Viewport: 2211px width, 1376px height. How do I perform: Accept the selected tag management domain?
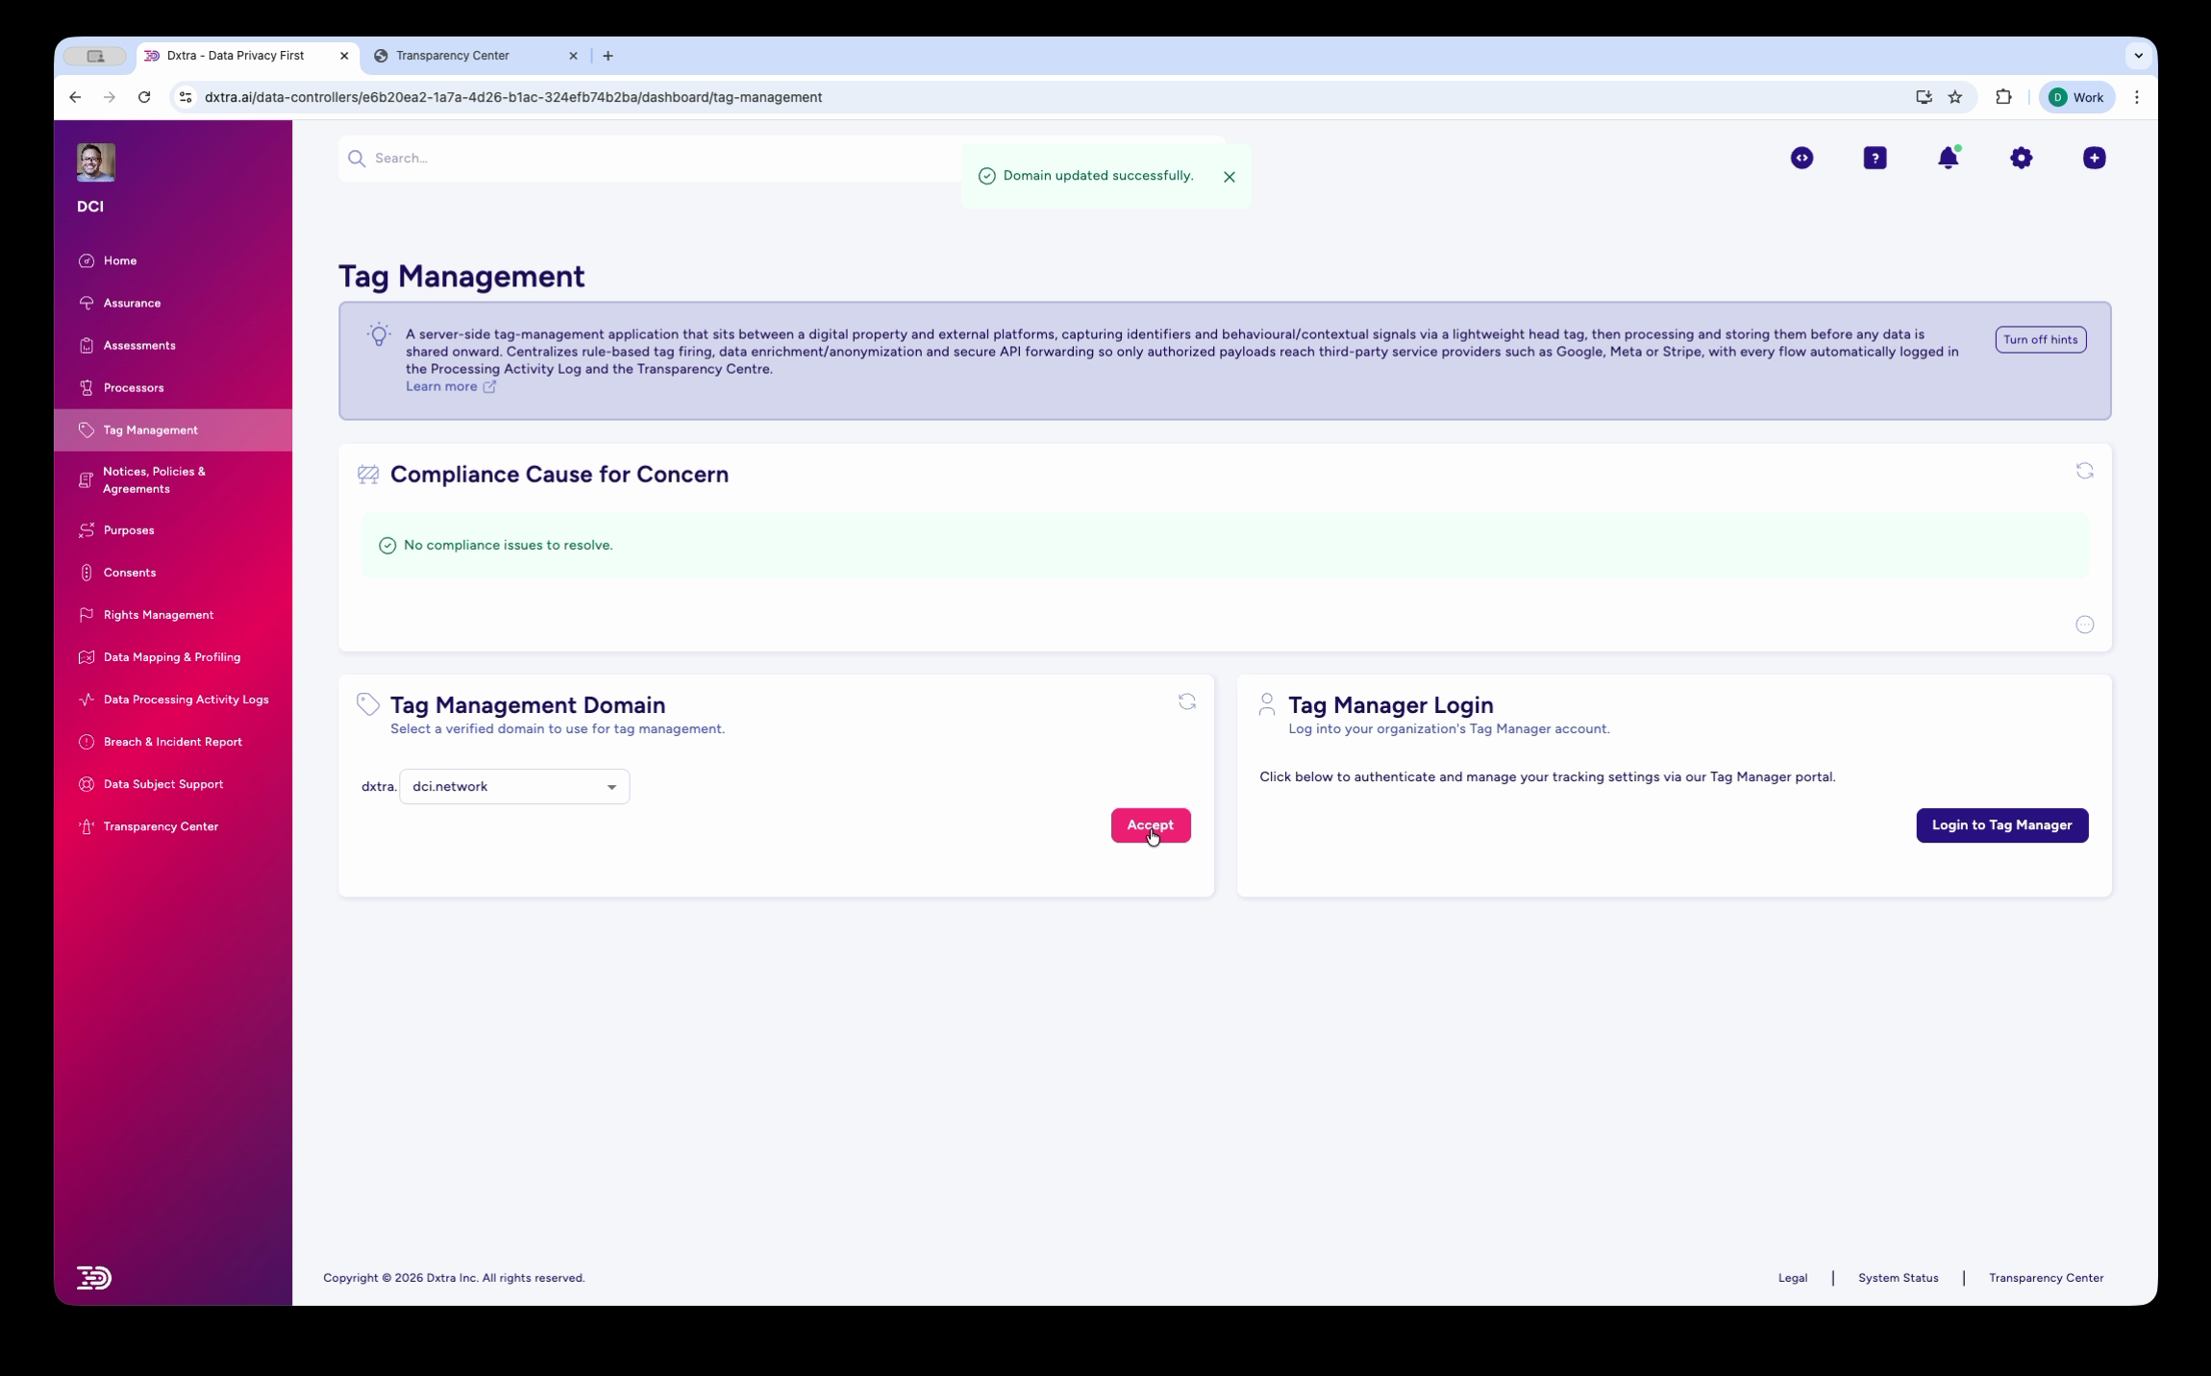pyautogui.click(x=1150, y=824)
